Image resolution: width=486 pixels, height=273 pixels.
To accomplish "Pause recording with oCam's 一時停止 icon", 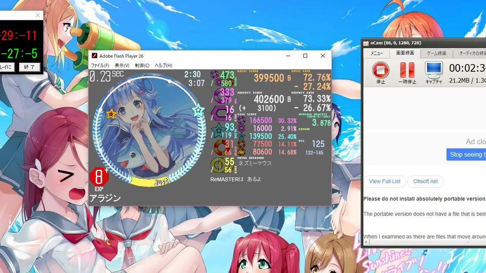I will point(407,70).
